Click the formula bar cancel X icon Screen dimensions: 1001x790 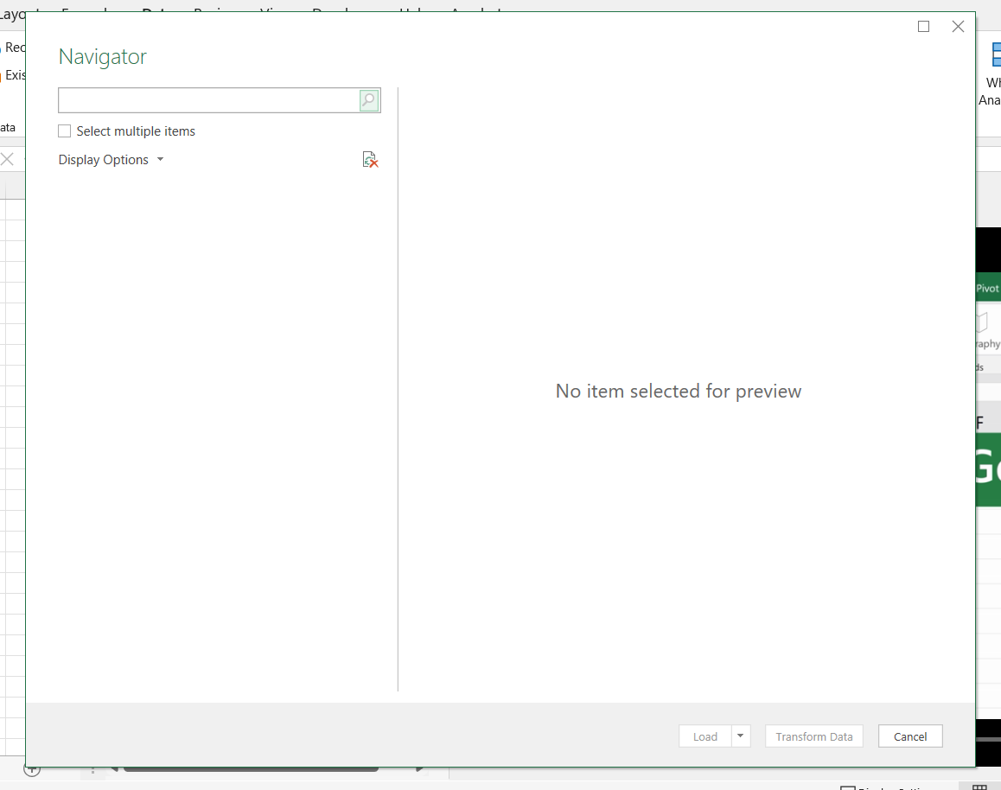pyautogui.click(x=8, y=159)
